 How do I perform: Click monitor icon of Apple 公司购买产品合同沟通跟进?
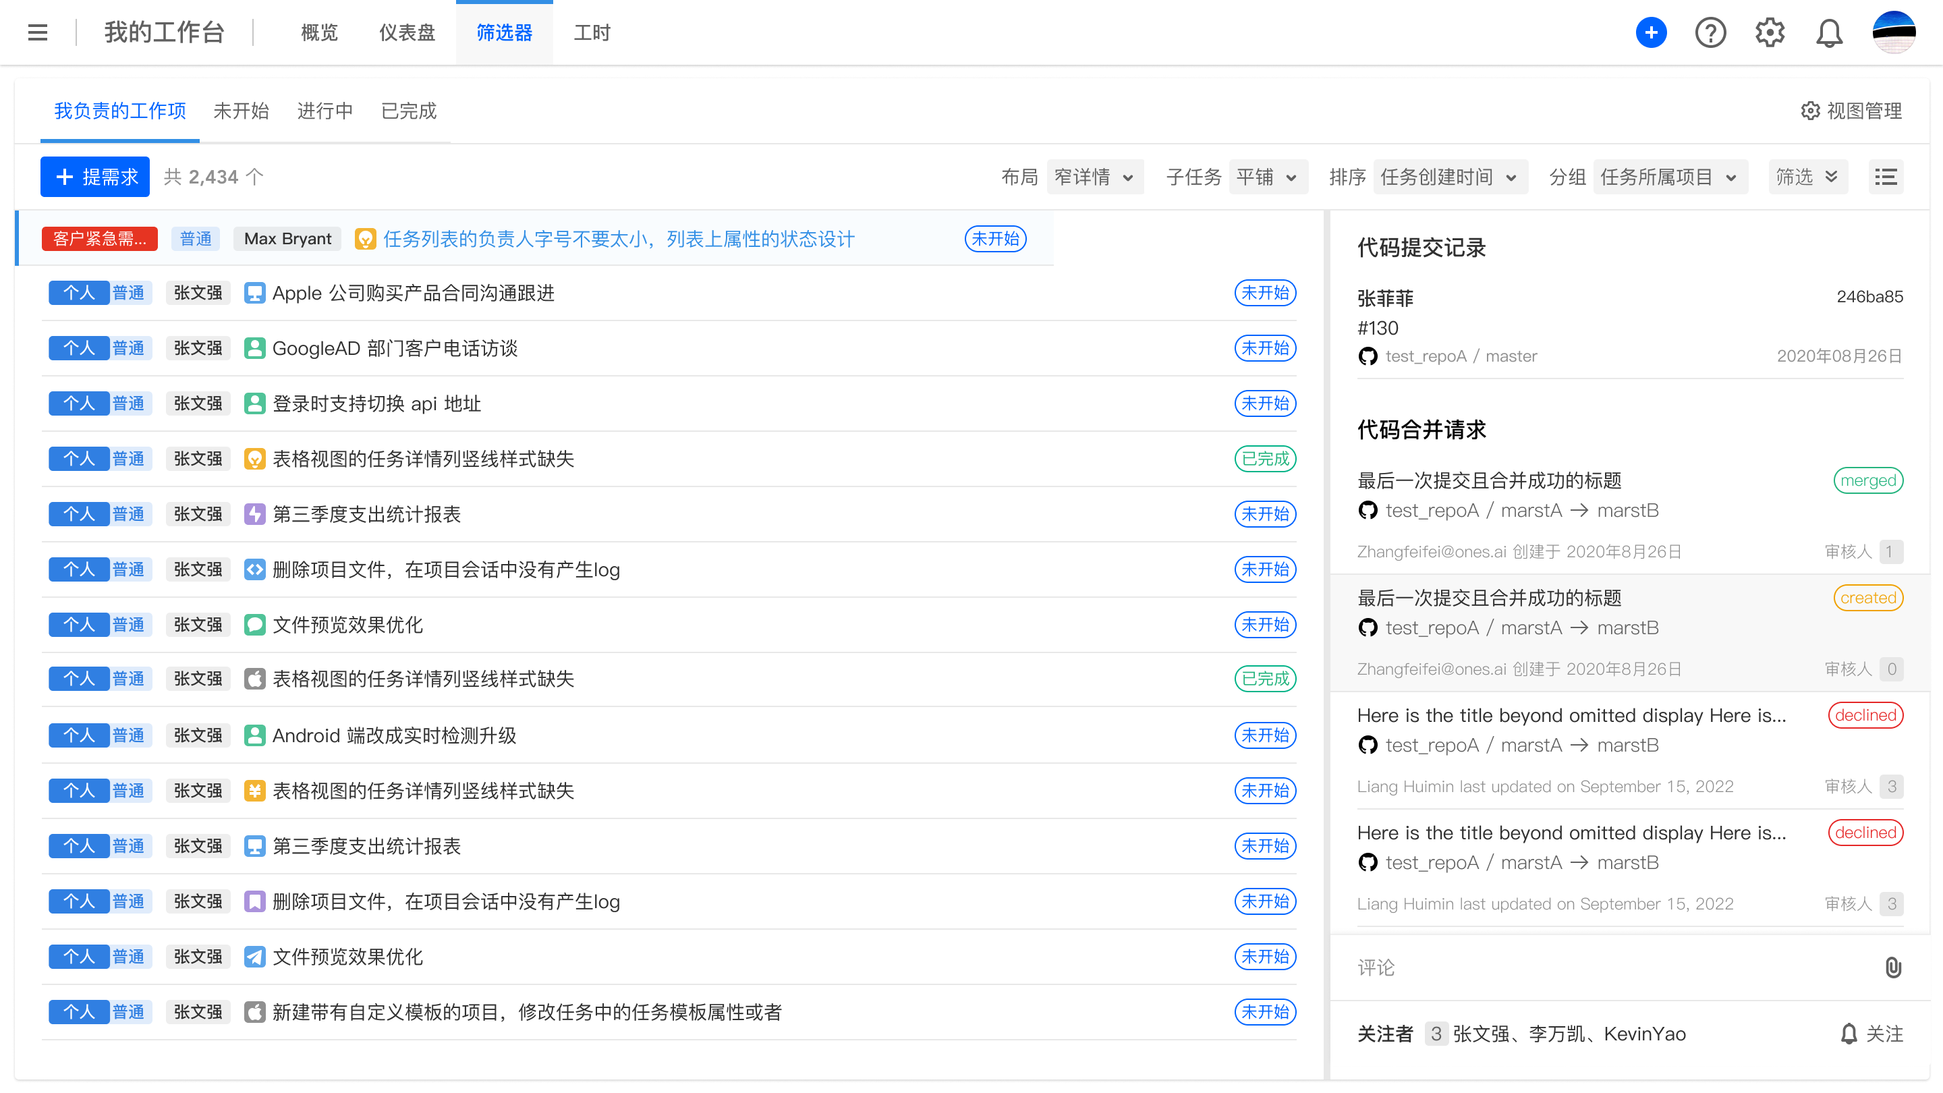click(255, 293)
